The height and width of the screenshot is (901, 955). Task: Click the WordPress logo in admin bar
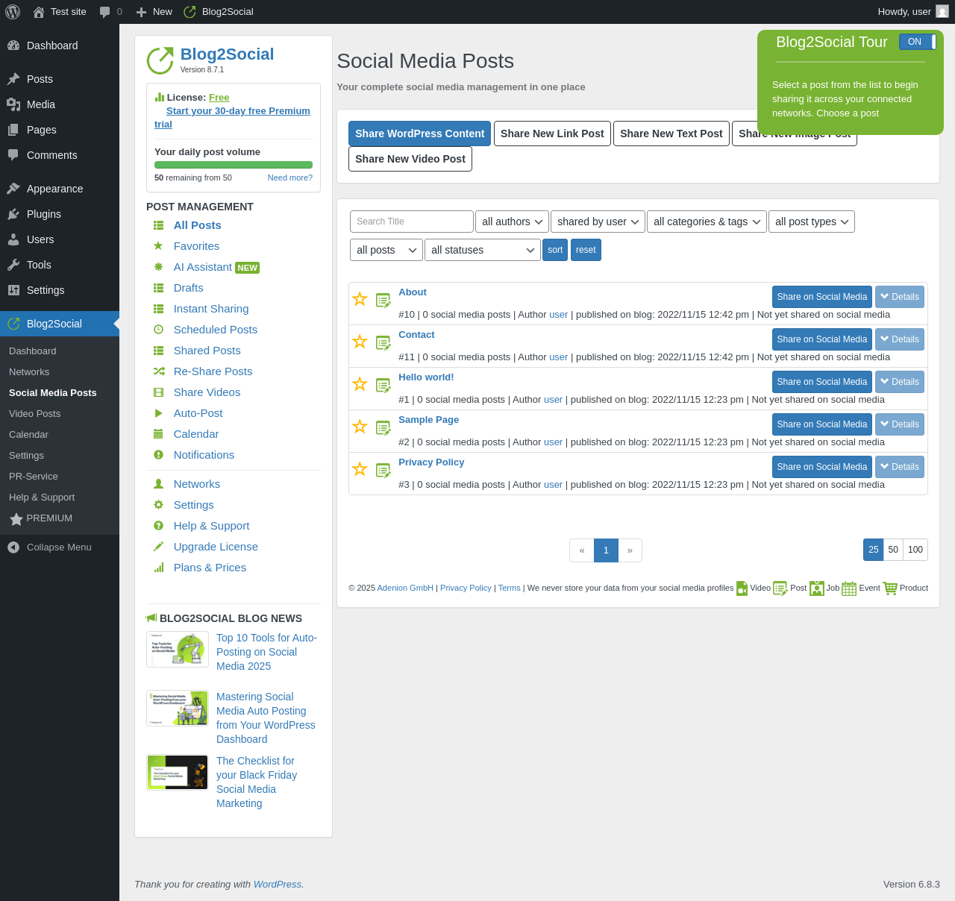click(x=13, y=12)
